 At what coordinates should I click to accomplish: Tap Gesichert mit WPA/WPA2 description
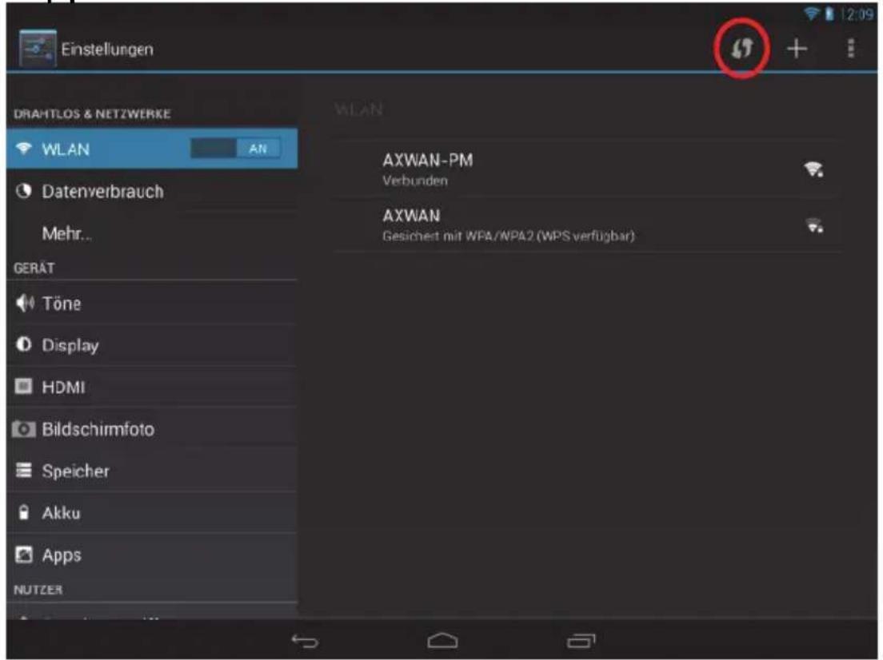pos(509,237)
